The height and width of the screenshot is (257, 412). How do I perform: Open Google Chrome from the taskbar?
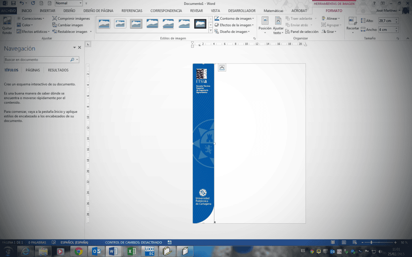[78, 251]
